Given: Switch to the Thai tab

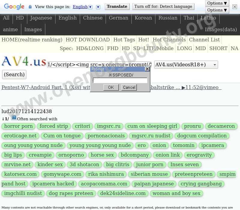Looking at the screenshot, I should 189,18.
